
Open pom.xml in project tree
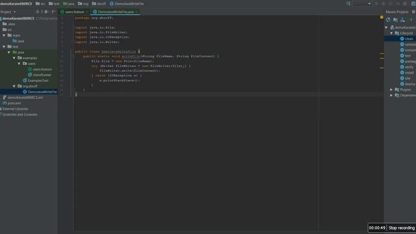click(x=12, y=103)
